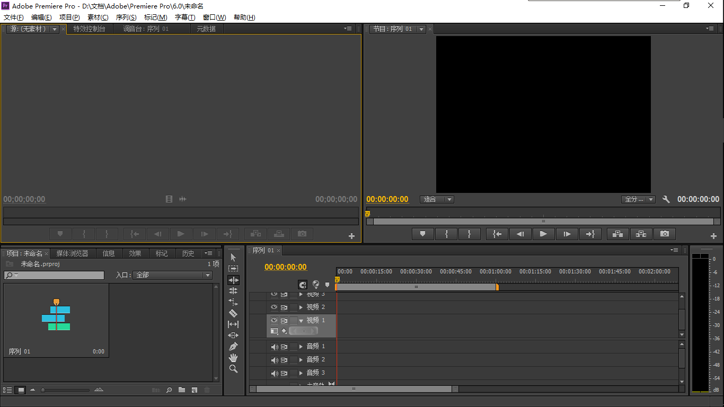Click the New Bin folder icon
The width and height of the screenshot is (724, 407).
coord(182,390)
